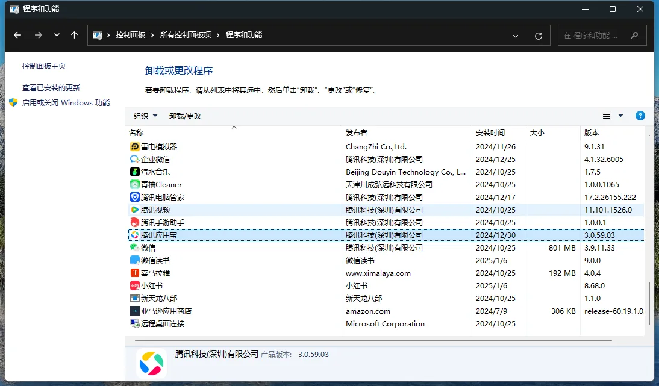Expand the address bar history dropdown
The width and height of the screenshot is (659, 386).
tap(516, 36)
